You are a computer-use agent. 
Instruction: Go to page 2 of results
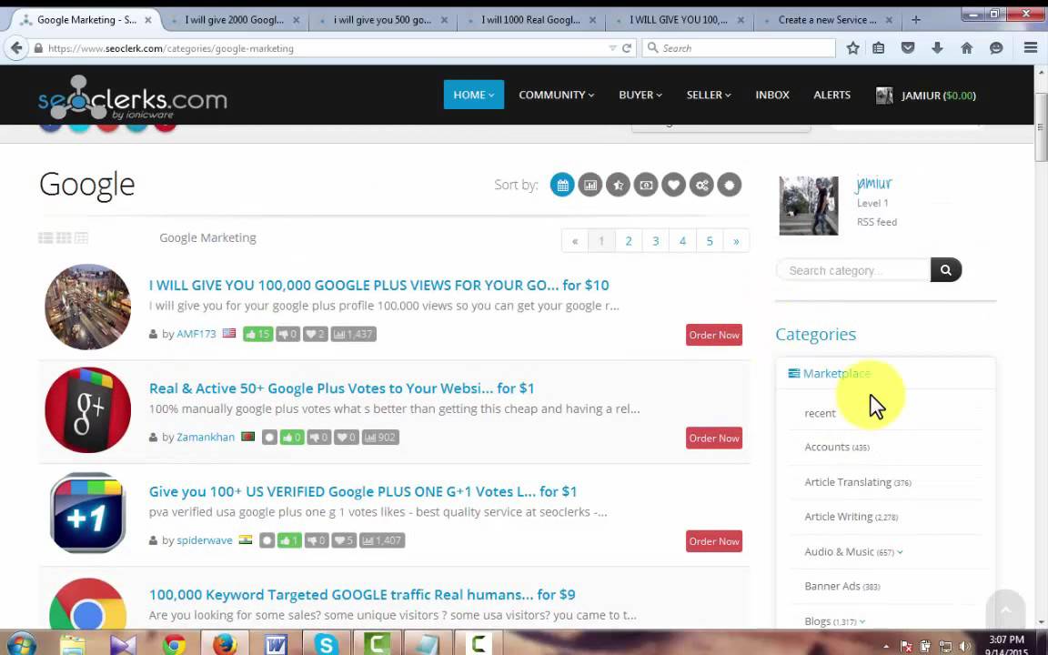629,241
